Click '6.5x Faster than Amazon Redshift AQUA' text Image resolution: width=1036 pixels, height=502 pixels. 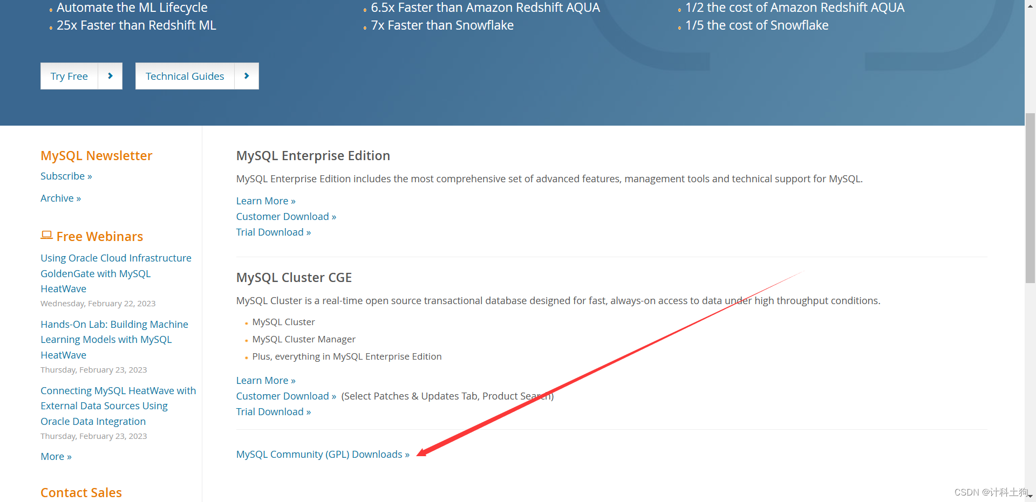point(486,8)
